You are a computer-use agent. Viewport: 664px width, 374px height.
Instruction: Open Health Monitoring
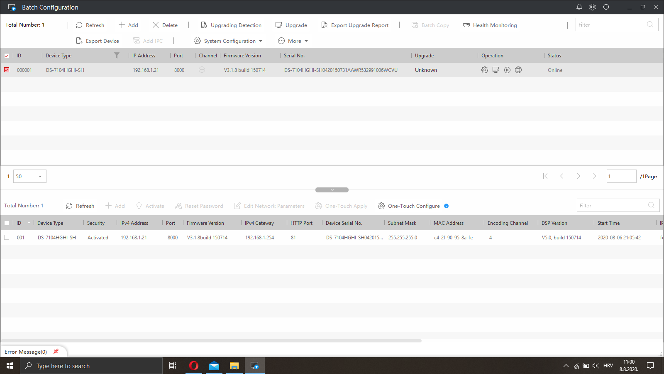pyautogui.click(x=490, y=25)
